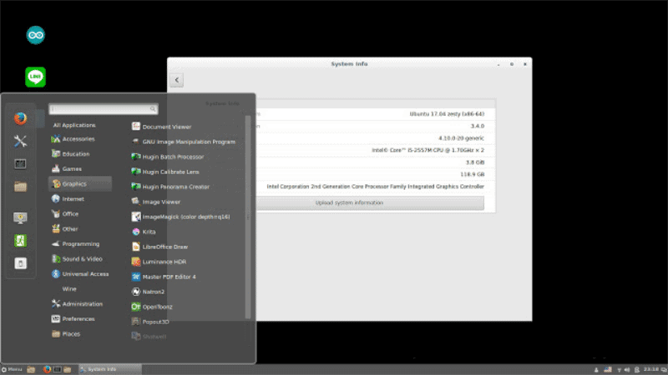The height and width of the screenshot is (375, 668).
Task: Open Image Viewer application
Action: point(156,202)
